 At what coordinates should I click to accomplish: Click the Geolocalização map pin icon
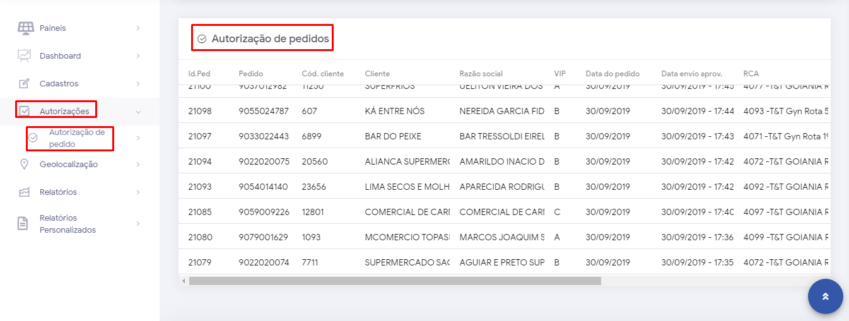point(25,165)
